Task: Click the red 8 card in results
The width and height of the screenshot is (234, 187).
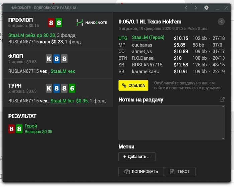Action: click(x=11, y=129)
